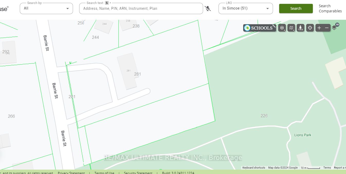Open the Privacy Statement link
The width and height of the screenshot is (346, 174).
point(71,173)
